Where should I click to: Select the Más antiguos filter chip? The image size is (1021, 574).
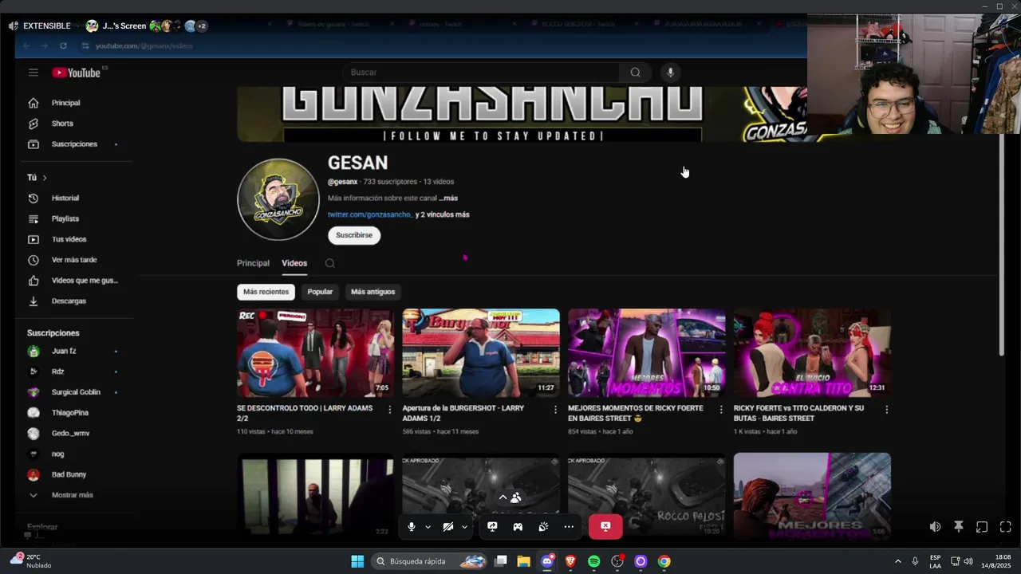(373, 292)
